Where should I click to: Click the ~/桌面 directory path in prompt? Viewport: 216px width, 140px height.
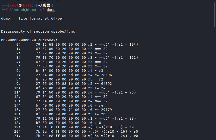[45, 5]
